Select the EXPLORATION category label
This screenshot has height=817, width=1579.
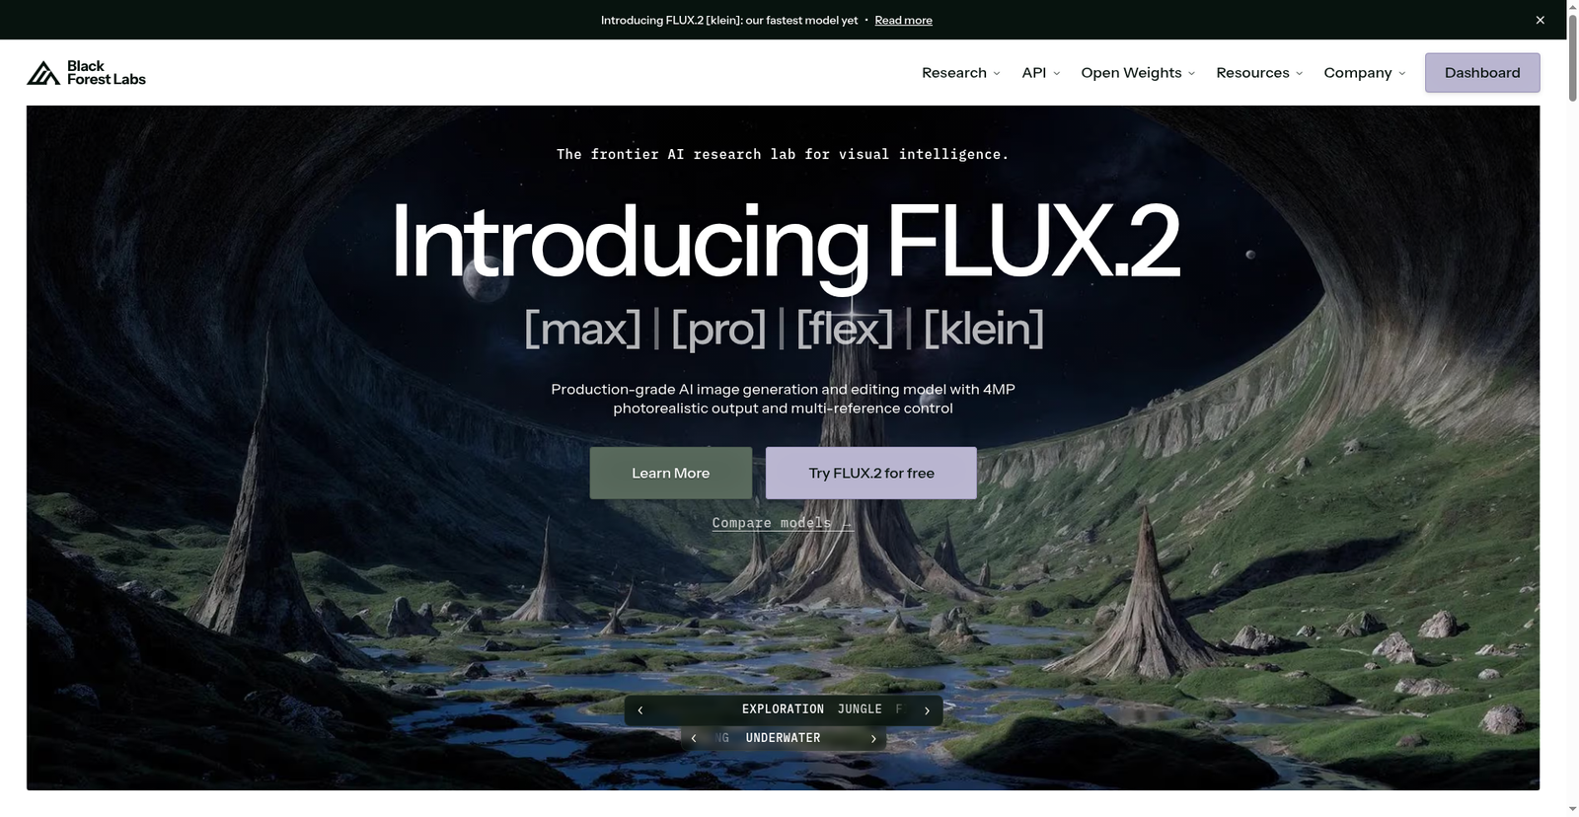click(x=783, y=709)
